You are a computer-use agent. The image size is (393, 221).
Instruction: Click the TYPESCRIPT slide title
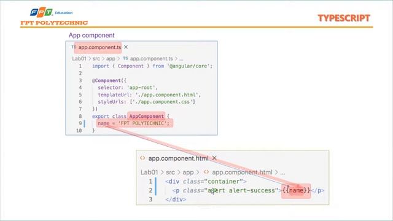(344, 18)
